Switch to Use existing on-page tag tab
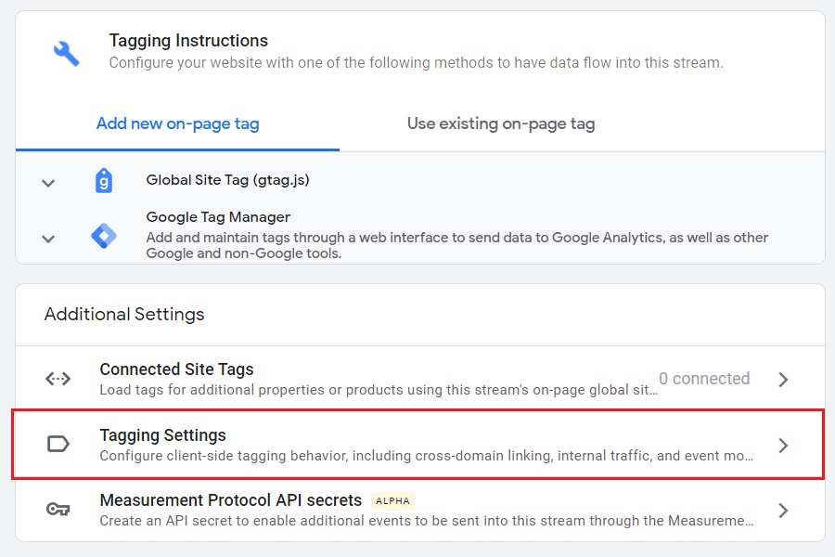The width and height of the screenshot is (835, 557). click(x=501, y=123)
